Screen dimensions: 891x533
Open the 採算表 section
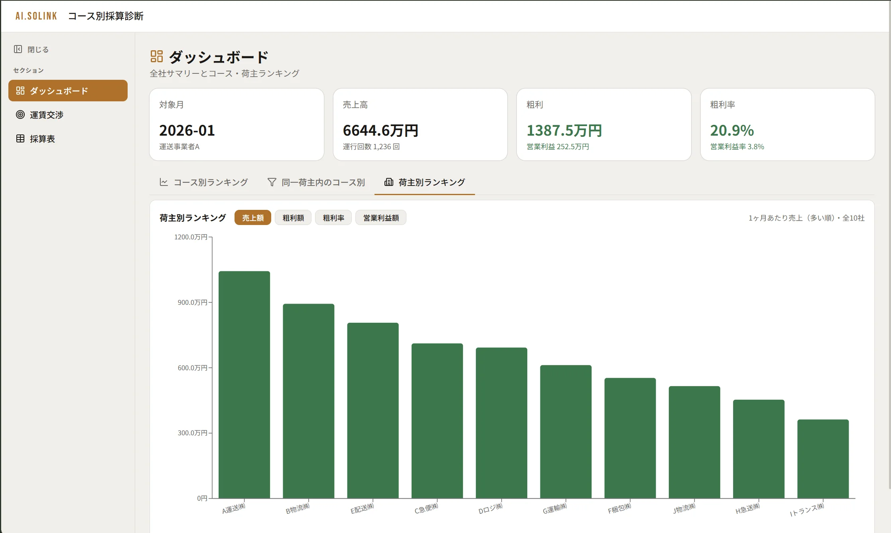pos(68,138)
